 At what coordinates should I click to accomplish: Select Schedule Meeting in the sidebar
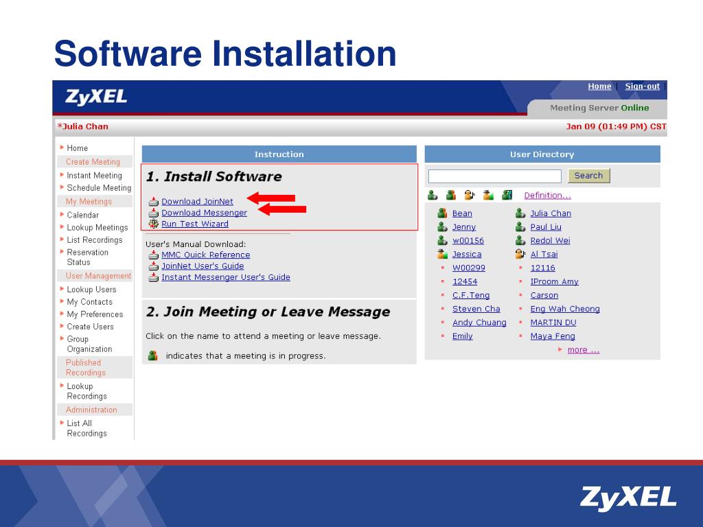(99, 188)
